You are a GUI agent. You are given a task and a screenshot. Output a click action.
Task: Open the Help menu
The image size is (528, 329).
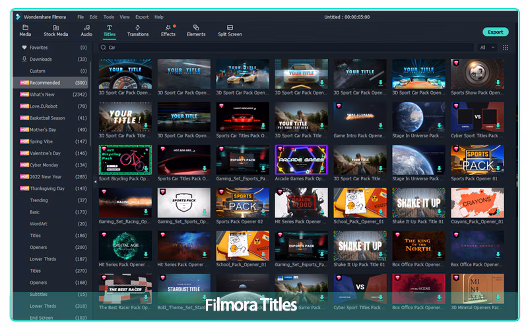(x=159, y=17)
